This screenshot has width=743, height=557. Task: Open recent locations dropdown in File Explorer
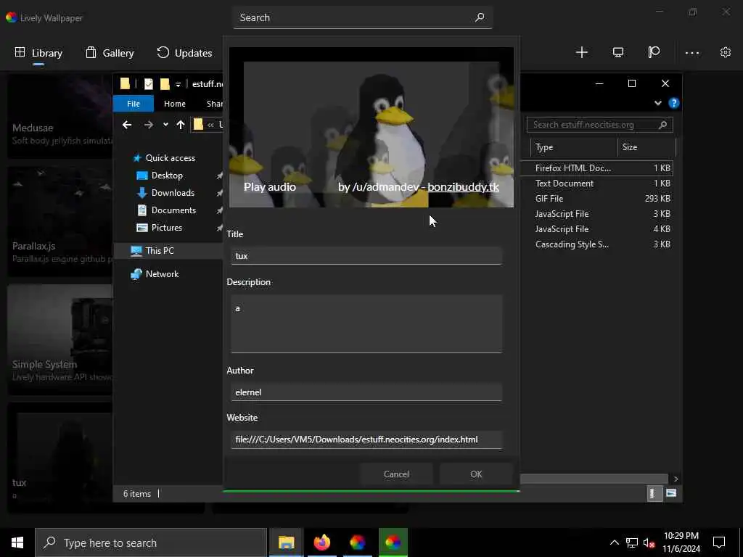165,125
